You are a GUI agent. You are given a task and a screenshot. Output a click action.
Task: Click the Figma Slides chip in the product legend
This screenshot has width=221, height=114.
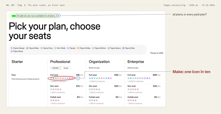click(84, 48)
